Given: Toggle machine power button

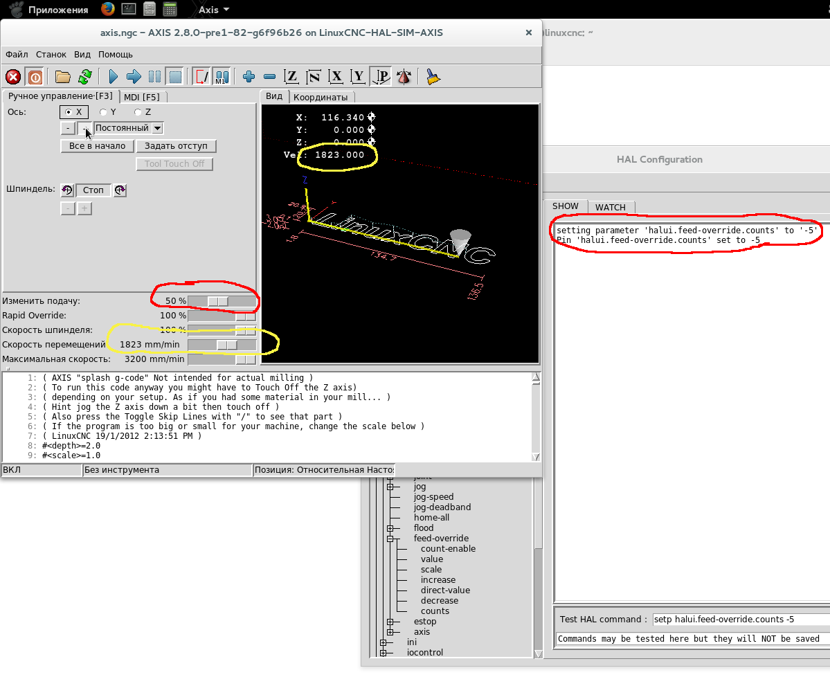Looking at the screenshot, I should pos(35,78).
